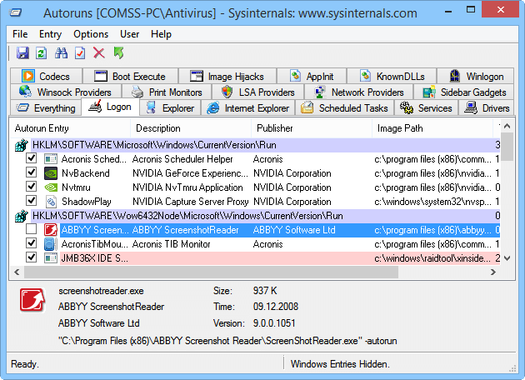This screenshot has width=525, height=380.
Task: Click horizontal scrollbar right arrow
Action: click(493, 272)
